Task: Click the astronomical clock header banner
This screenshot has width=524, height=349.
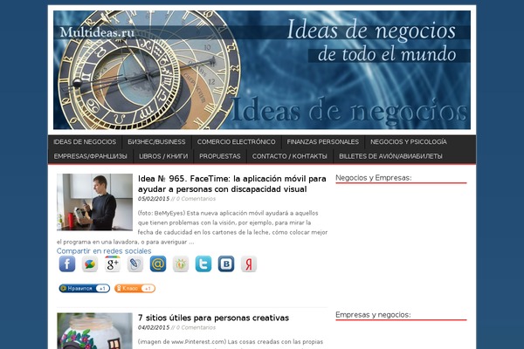Action: point(262,70)
